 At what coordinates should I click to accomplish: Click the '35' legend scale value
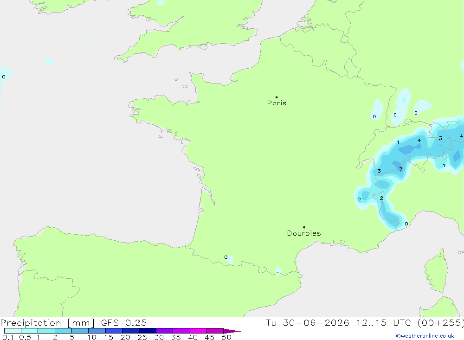coord(176,337)
